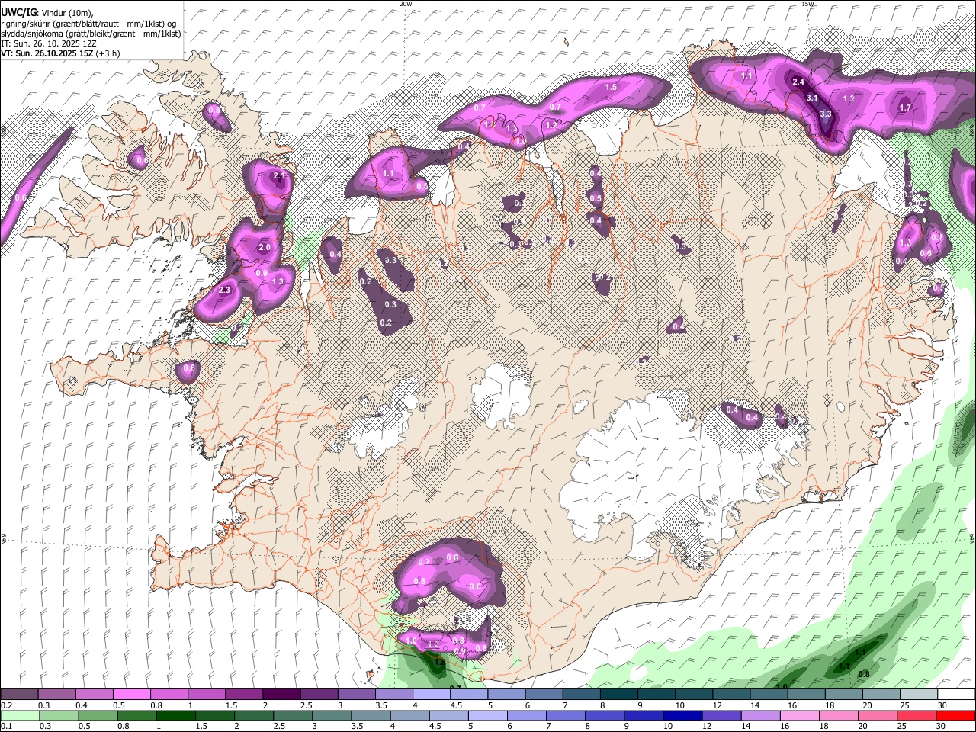The height and width of the screenshot is (732, 976).
Task: Click the 20W longitude label
Action: [406, 4]
